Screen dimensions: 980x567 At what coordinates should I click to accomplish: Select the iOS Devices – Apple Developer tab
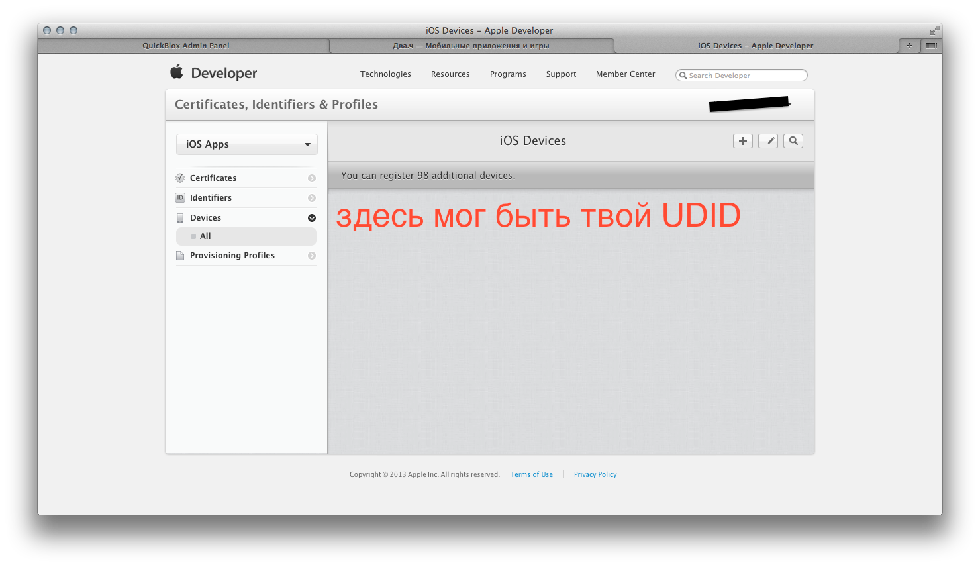coord(756,46)
